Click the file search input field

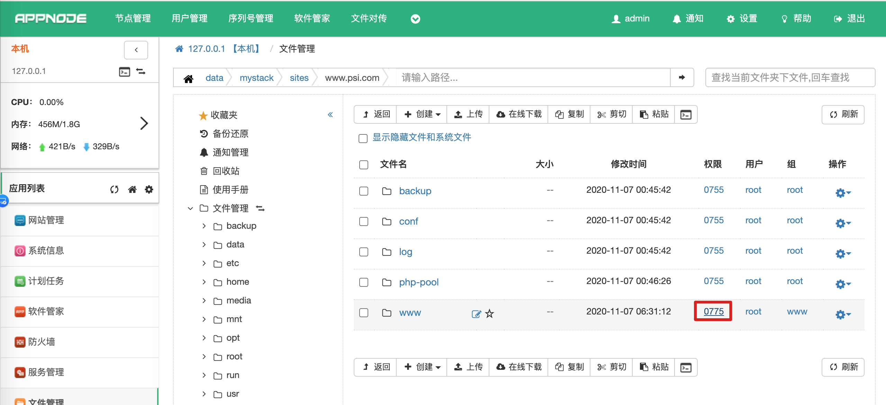(x=790, y=77)
